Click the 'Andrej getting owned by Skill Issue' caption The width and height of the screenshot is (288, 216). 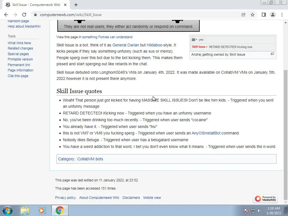point(218,54)
